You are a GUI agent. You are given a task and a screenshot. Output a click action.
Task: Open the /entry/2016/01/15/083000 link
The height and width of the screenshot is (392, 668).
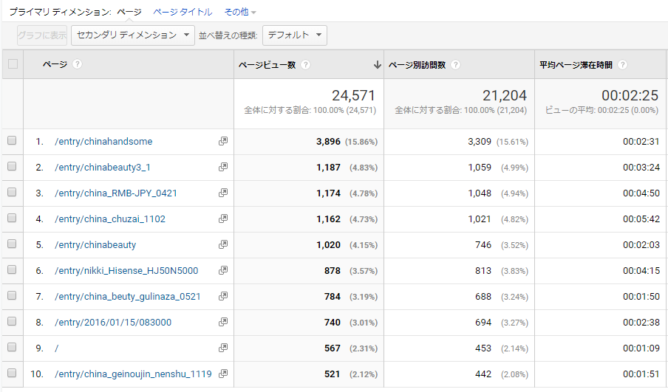(113, 322)
